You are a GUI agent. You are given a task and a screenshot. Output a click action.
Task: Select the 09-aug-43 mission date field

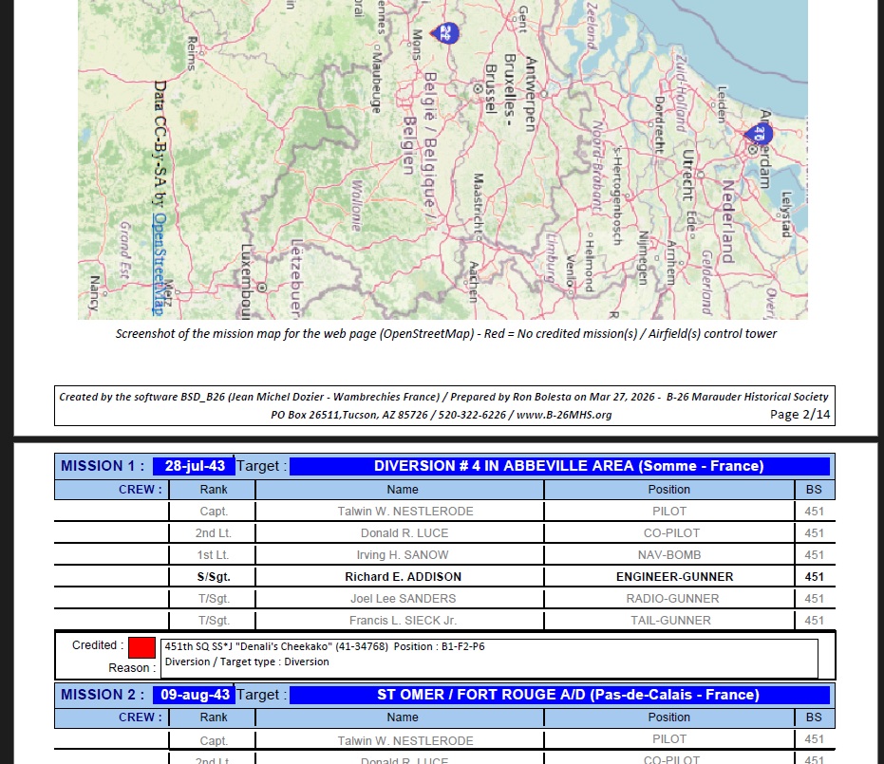coord(193,695)
